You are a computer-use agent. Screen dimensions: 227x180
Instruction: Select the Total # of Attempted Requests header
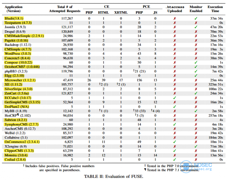65,9
